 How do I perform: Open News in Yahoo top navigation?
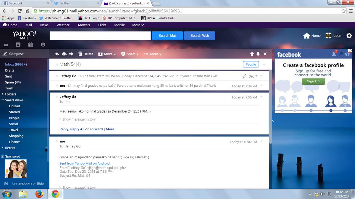[x=44, y=25]
